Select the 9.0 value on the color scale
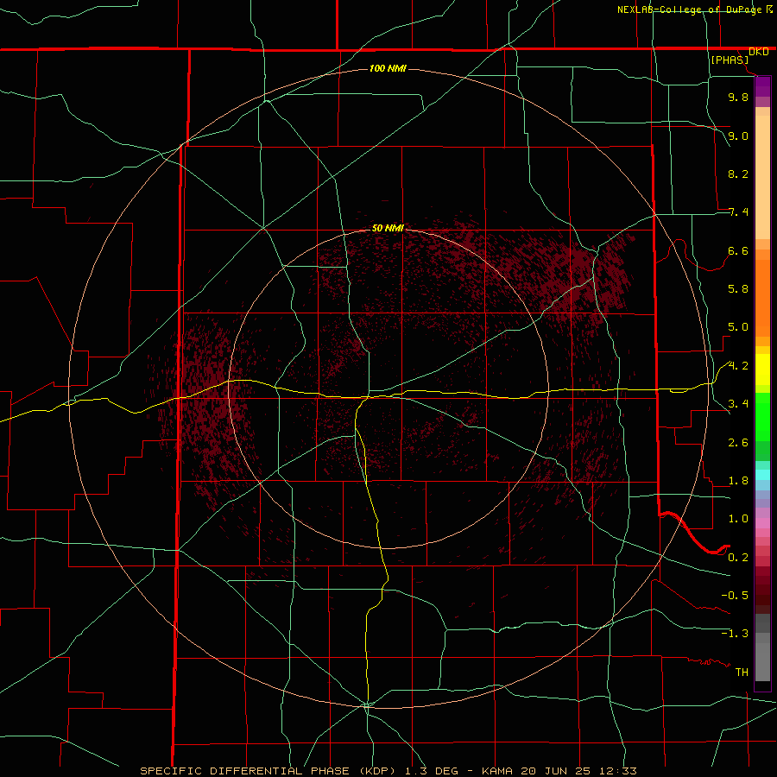The image size is (777, 777). point(738,136)
